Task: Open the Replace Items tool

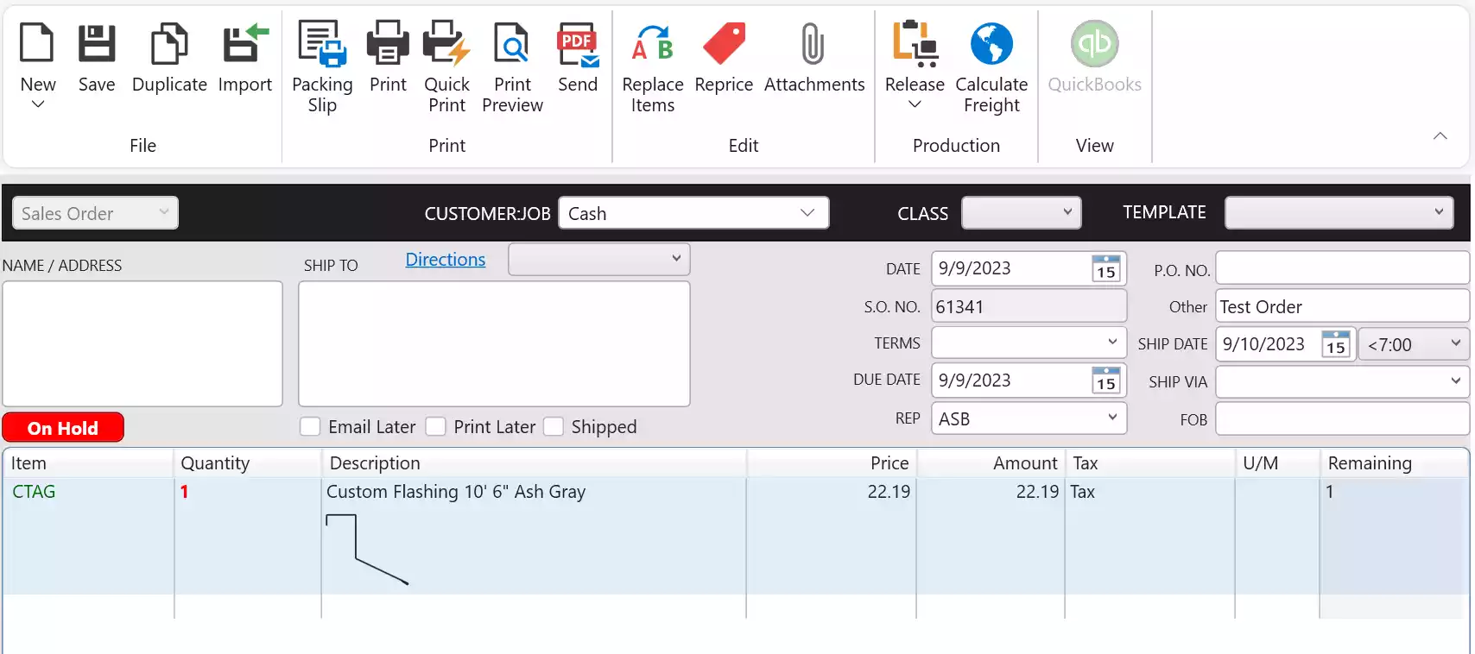Action: pos(652,45)
